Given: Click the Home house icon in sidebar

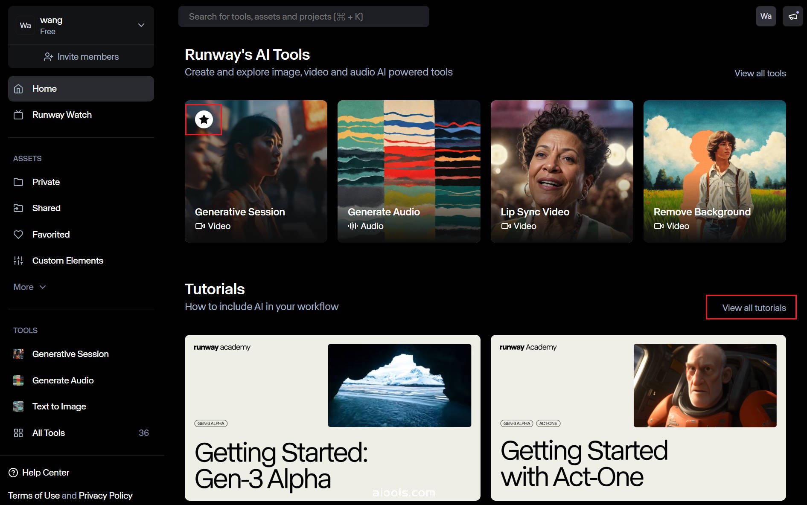Looking at the screenshot, I should click(x=18, y=89).
